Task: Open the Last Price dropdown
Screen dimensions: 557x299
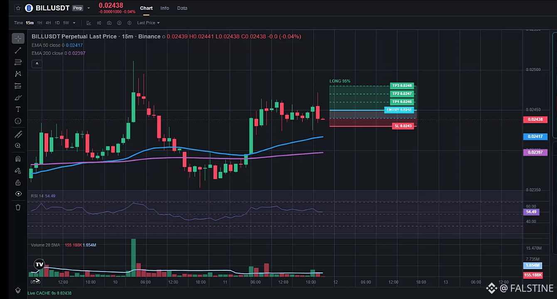Action: pos(148,23)
